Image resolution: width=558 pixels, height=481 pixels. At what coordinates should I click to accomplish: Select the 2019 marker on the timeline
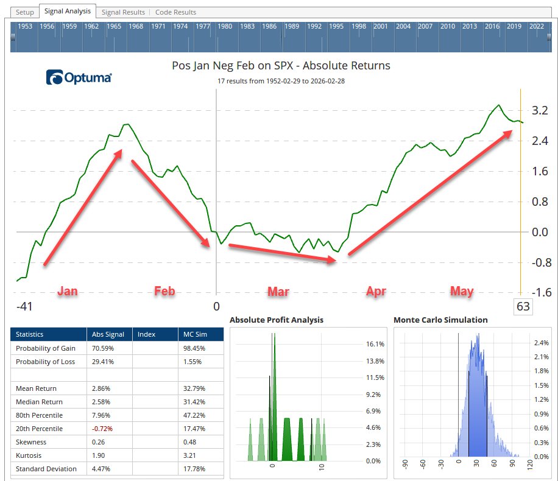tap(515, 27)
